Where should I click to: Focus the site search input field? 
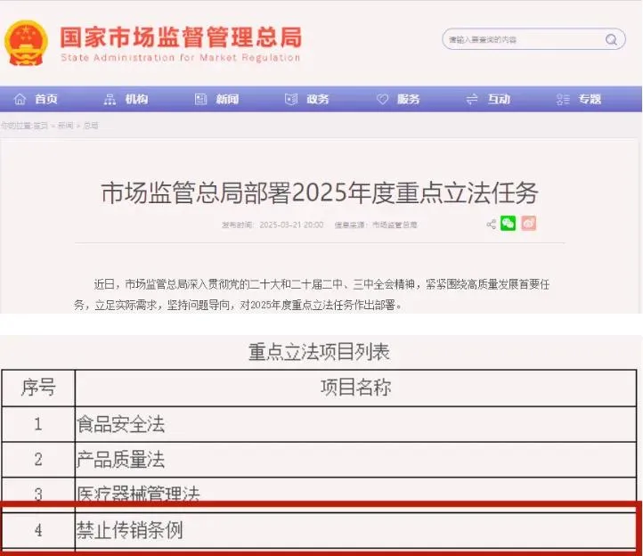pyautogui.click(x=524, y=39)
